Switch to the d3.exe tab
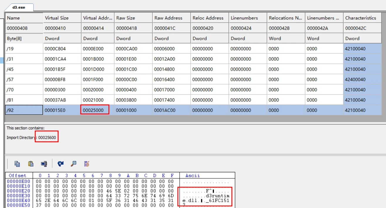386x208 pixels. click(19, 7)
